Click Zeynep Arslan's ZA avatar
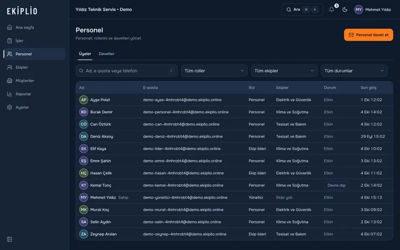The width and height of the screenshot is (400, 250). pyautogui.click(x=83, y=234)
